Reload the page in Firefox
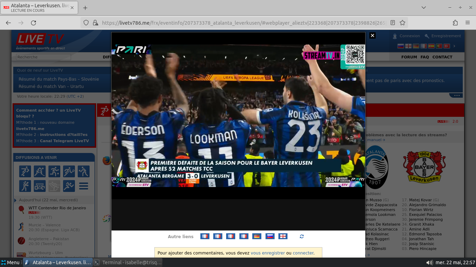This screenshot has height=267, width=476. click(x=33, y=23)
